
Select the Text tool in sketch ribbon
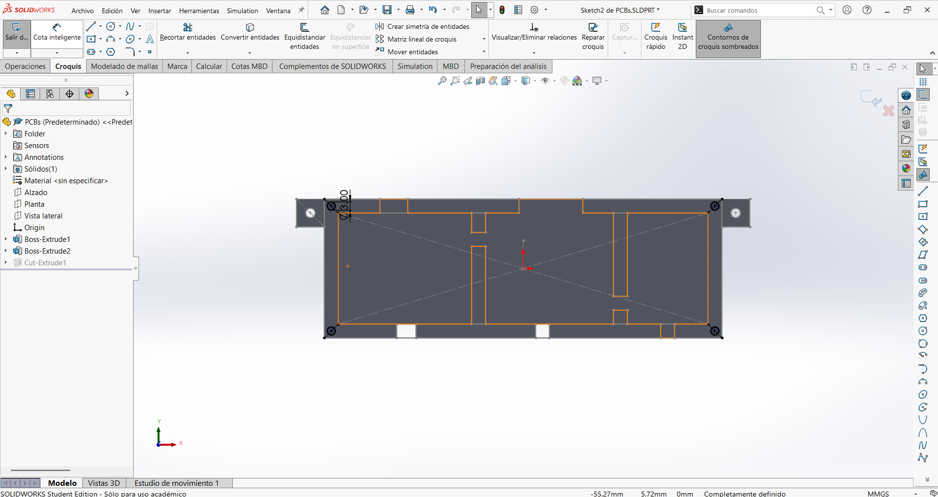[150, 39]
